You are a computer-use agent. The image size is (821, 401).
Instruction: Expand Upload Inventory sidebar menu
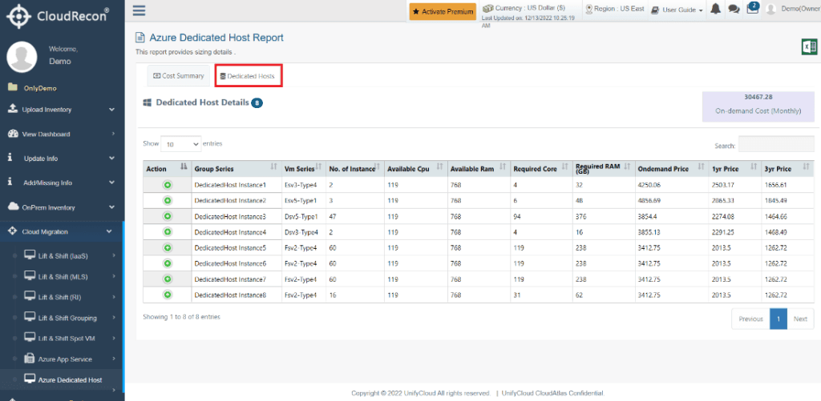pyautogui.click(x=62, y=110)
